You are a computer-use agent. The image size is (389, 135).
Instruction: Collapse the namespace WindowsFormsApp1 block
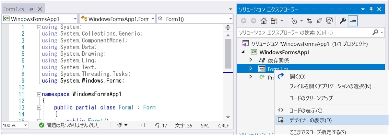click(39, 94)
